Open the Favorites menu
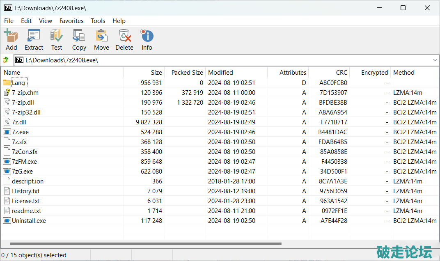Image resolution: width=440 pixels, height=261 pixels. coord(71,21)
